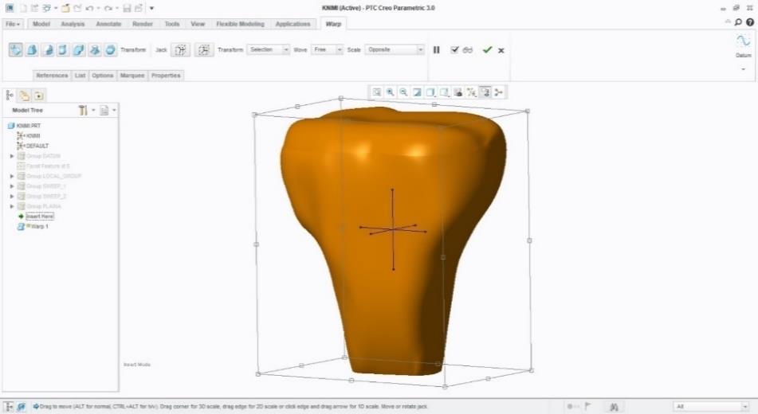
Task: Open the Move Free dropdown
Action: tap(327, 49)
